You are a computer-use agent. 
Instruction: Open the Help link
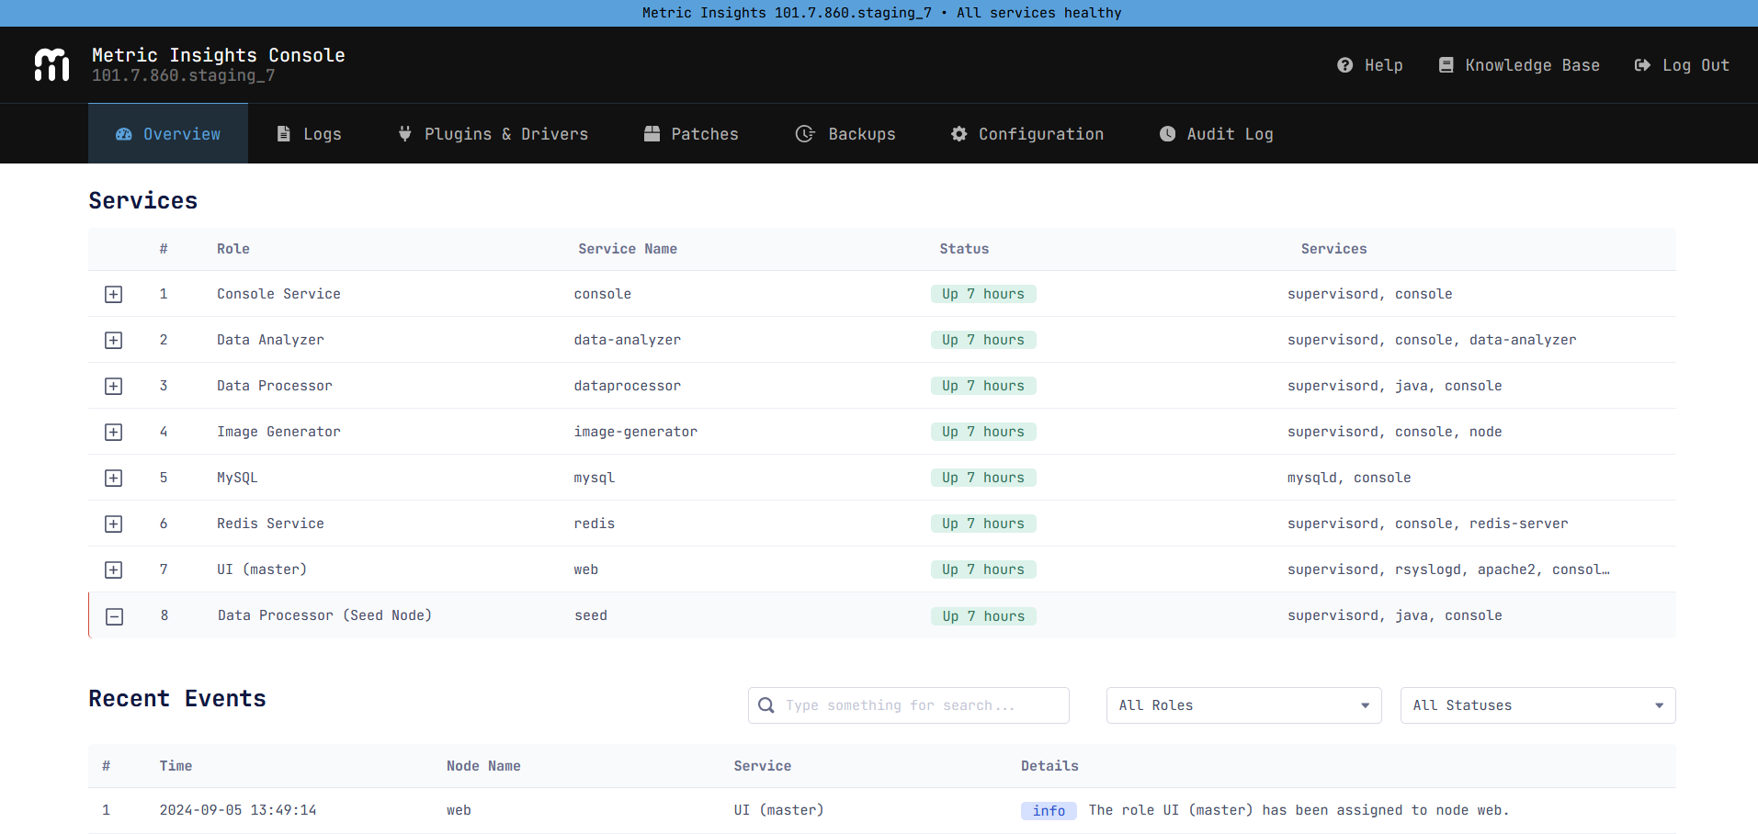(1370, 65)
